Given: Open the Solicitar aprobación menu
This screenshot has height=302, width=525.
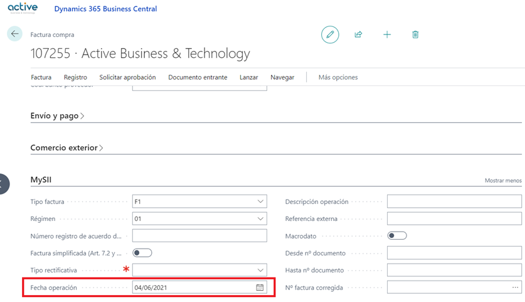Looking at the screenshot, I should pyautogui.click(x=127, y=77).
